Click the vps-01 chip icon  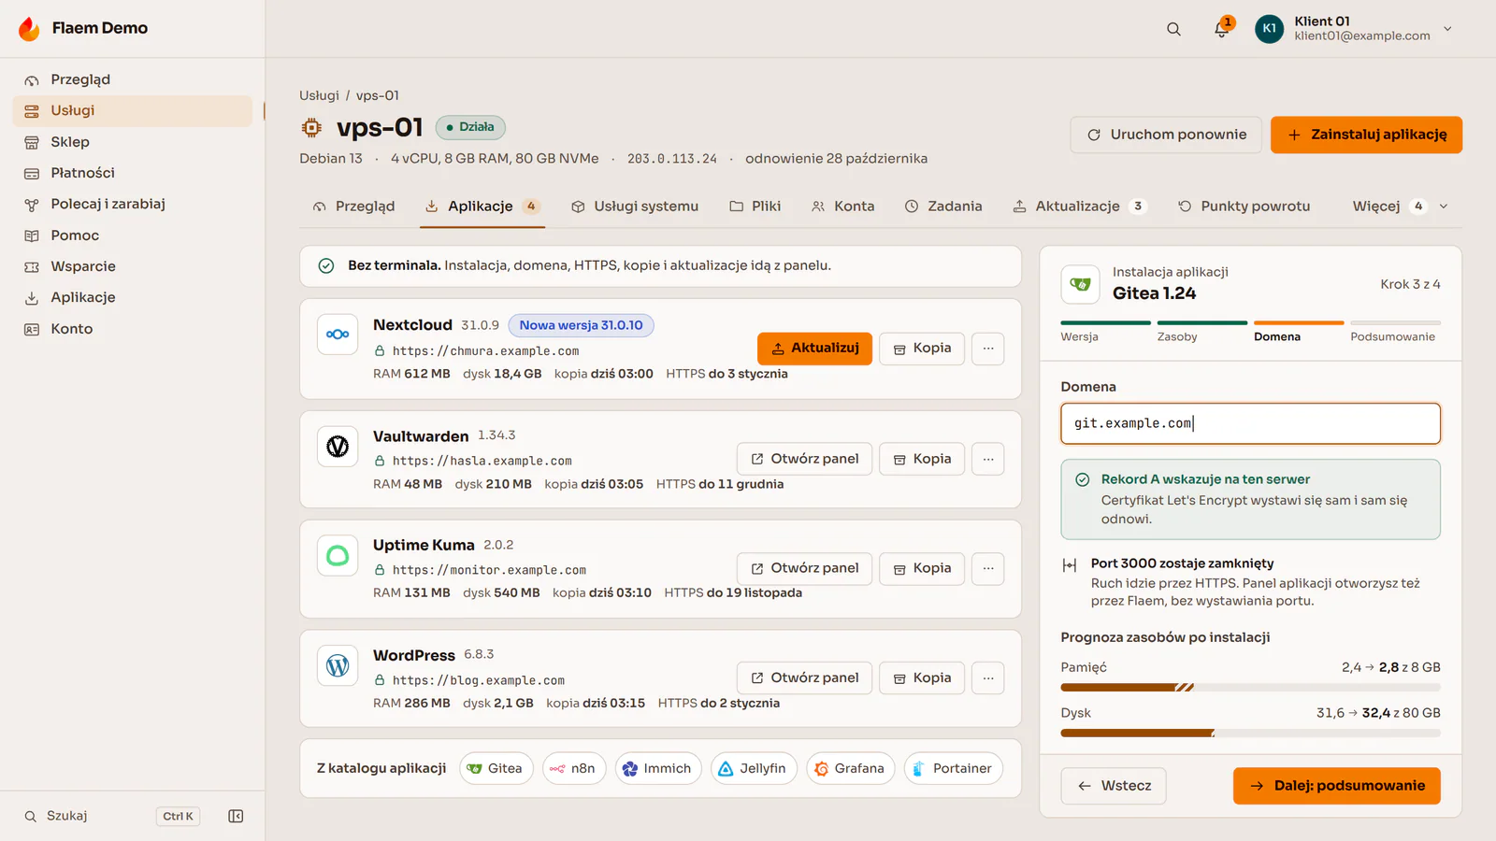(x=311, y=127)
